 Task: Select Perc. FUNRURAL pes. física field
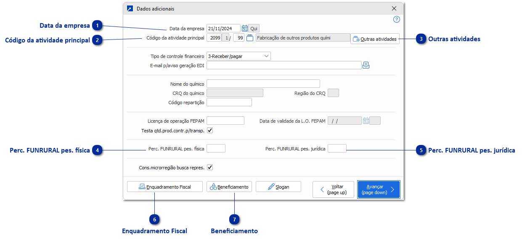216,148
